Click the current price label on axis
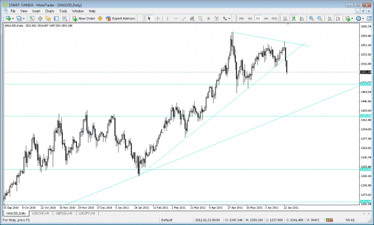The height and width of the screenshot is (225, 374). (366, 72)
